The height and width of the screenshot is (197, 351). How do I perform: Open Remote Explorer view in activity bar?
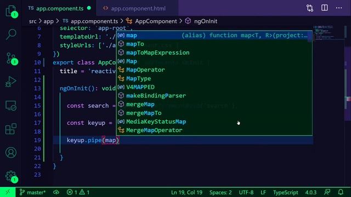click(x=11, y=106)
